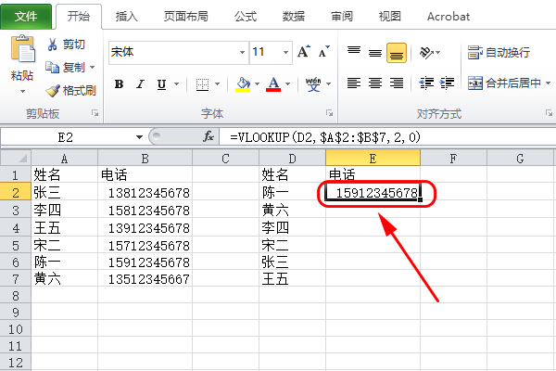Open the 文件 file tab
The image size is (556, 371).
26,17
